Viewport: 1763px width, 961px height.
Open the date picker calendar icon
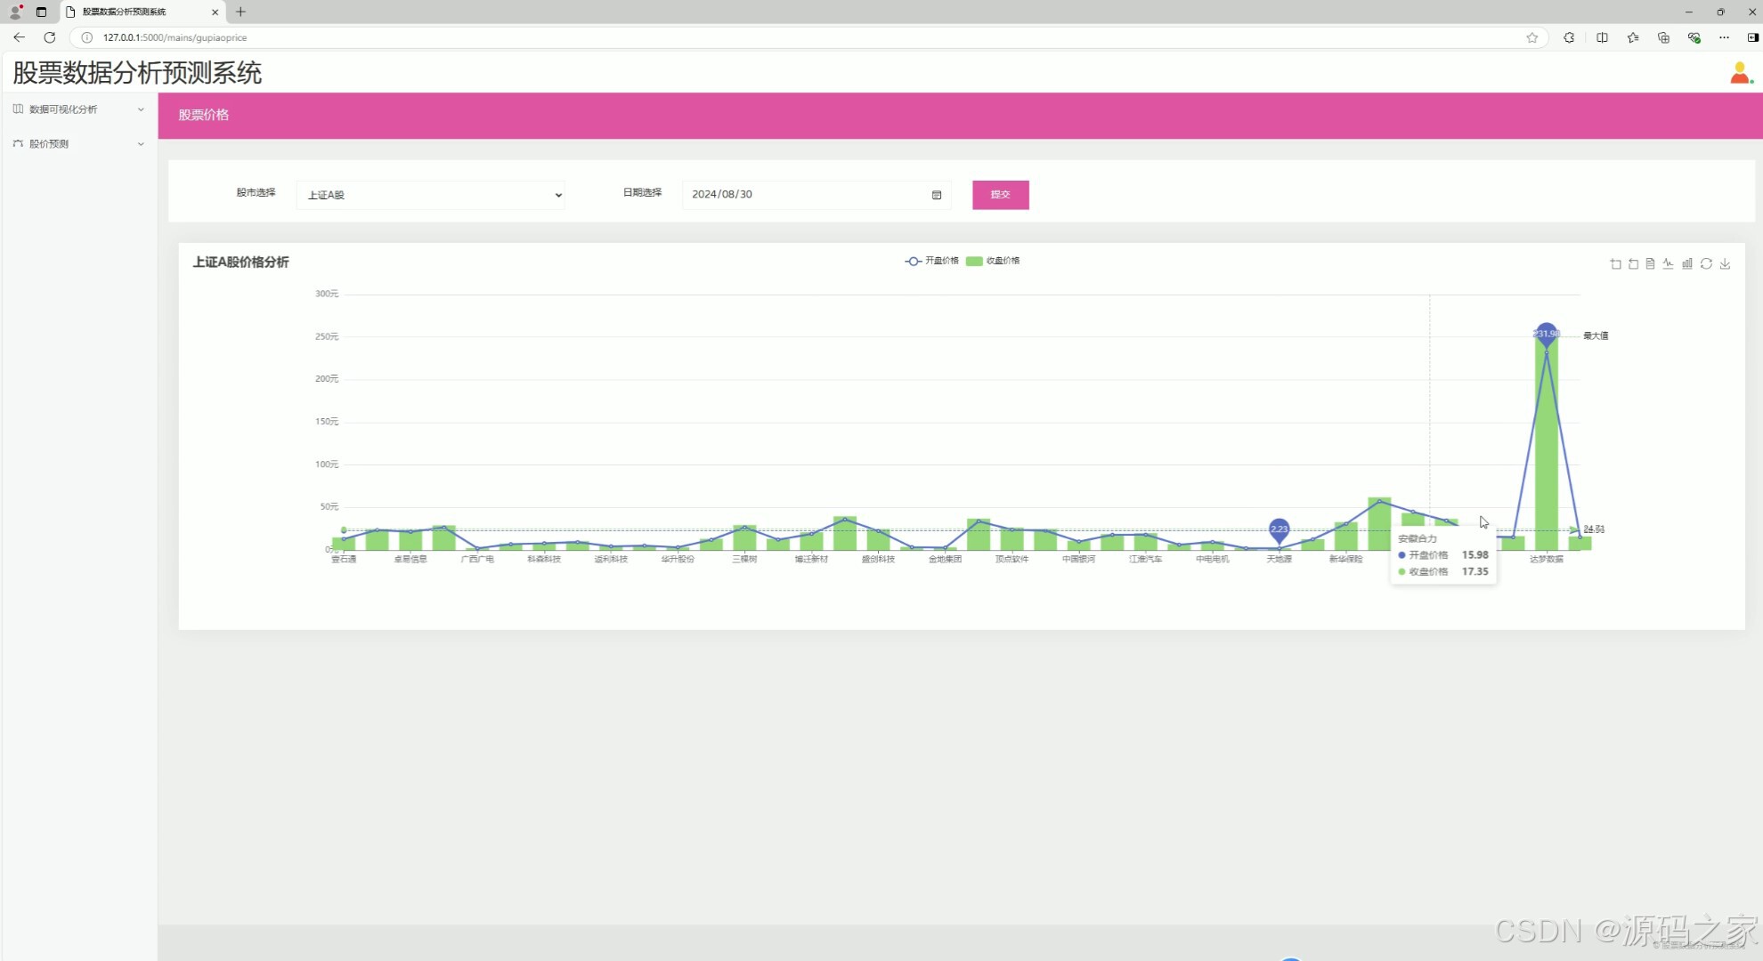click(937, 195)
